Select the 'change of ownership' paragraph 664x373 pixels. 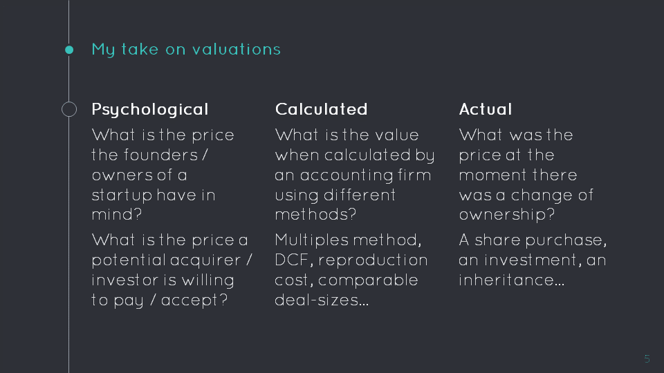(x=526, y=175)
